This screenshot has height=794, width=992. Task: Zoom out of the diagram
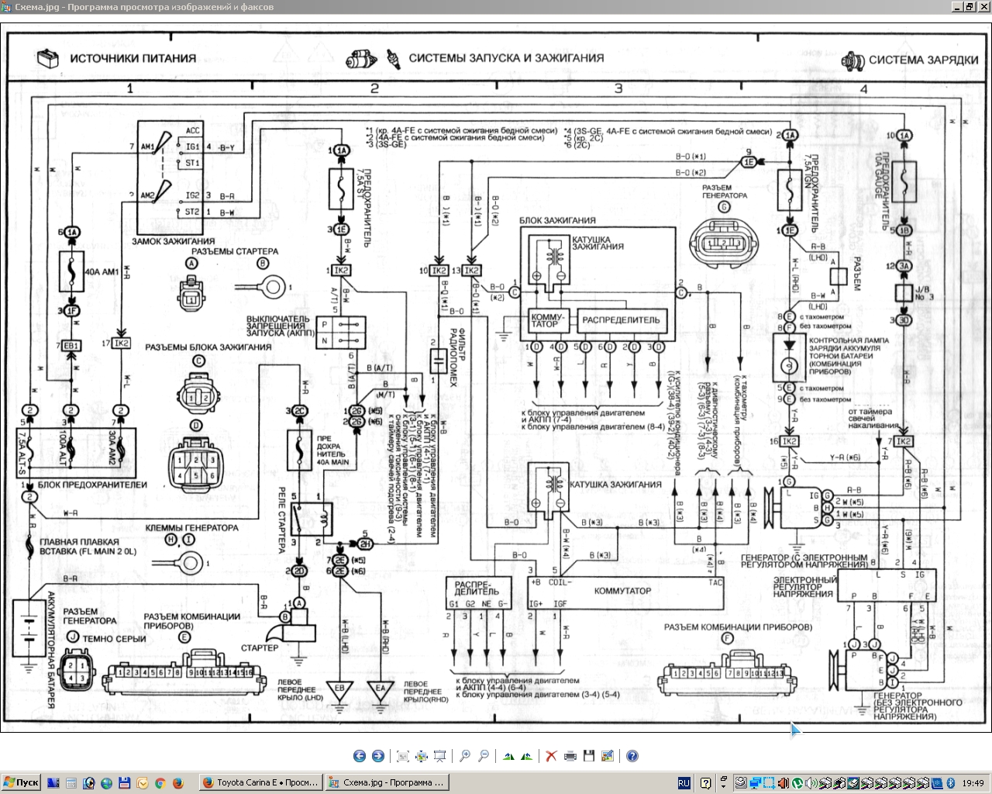(x=484, y=756)
